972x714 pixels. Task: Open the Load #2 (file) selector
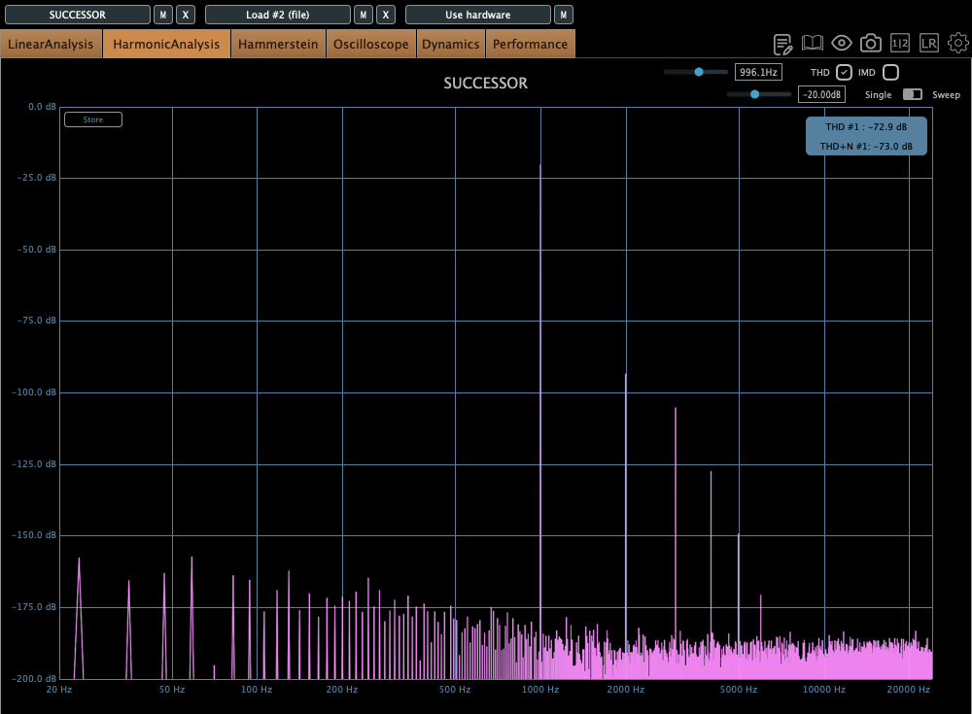(277, 15)
